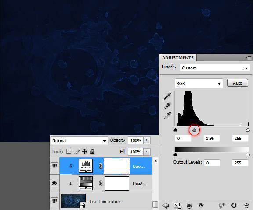253x210 pixels.
Task: Open the Adjustments panel flyout menu
Action: coord(248,57)
